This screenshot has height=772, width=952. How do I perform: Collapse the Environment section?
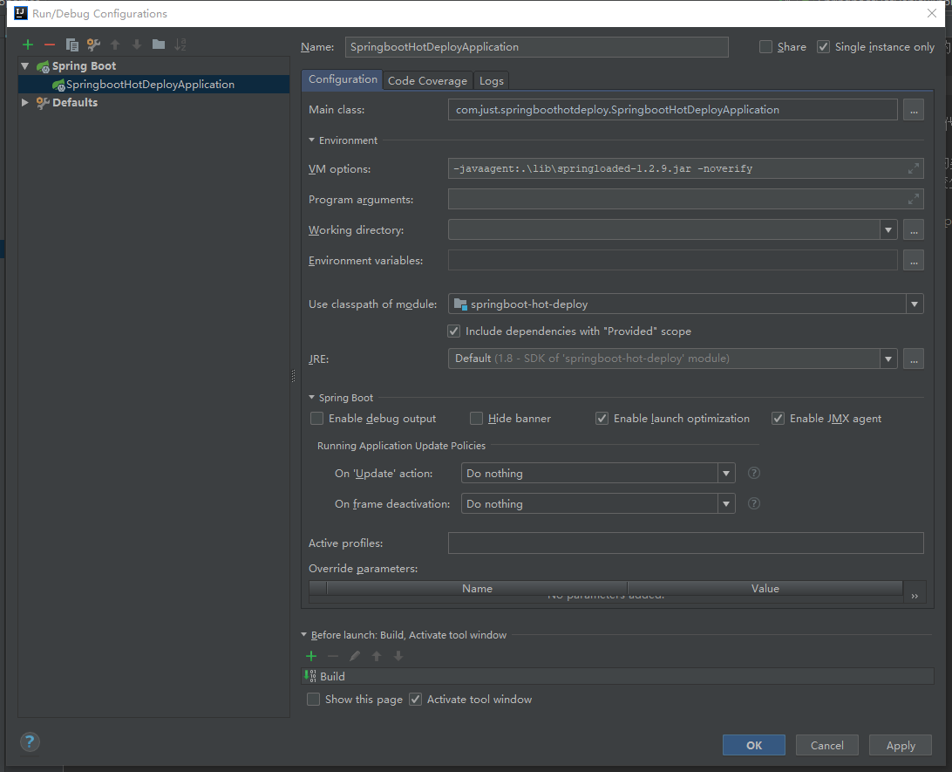click(311, 140)
